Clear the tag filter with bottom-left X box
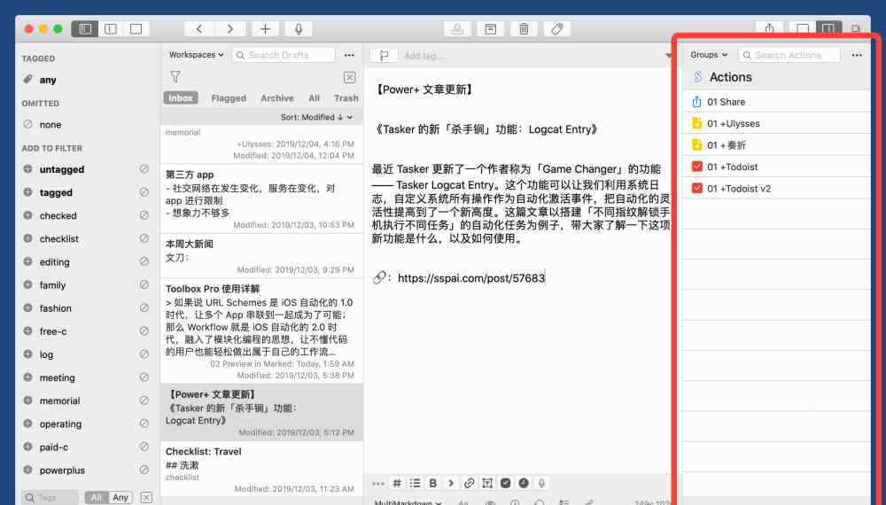This screenshot has height=505, width=886. 146,497
